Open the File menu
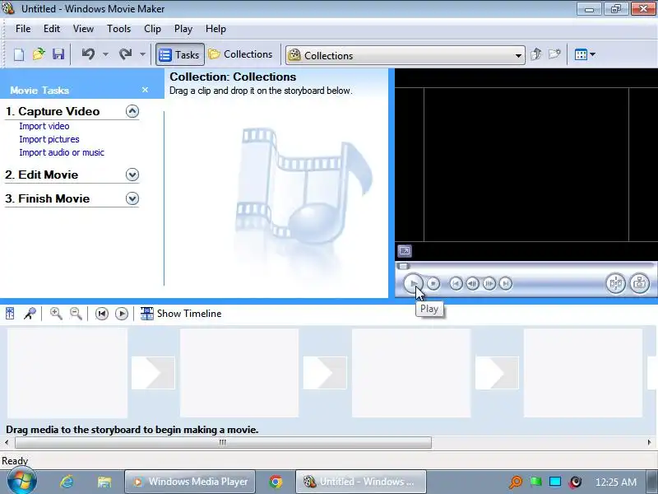This screenshot has height=494, width=658. (23, 29)
